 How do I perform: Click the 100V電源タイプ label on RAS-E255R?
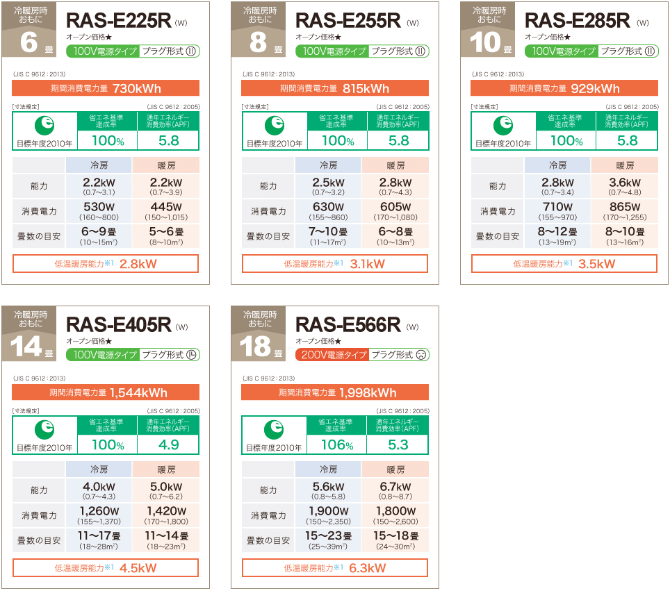coord(333,51)
